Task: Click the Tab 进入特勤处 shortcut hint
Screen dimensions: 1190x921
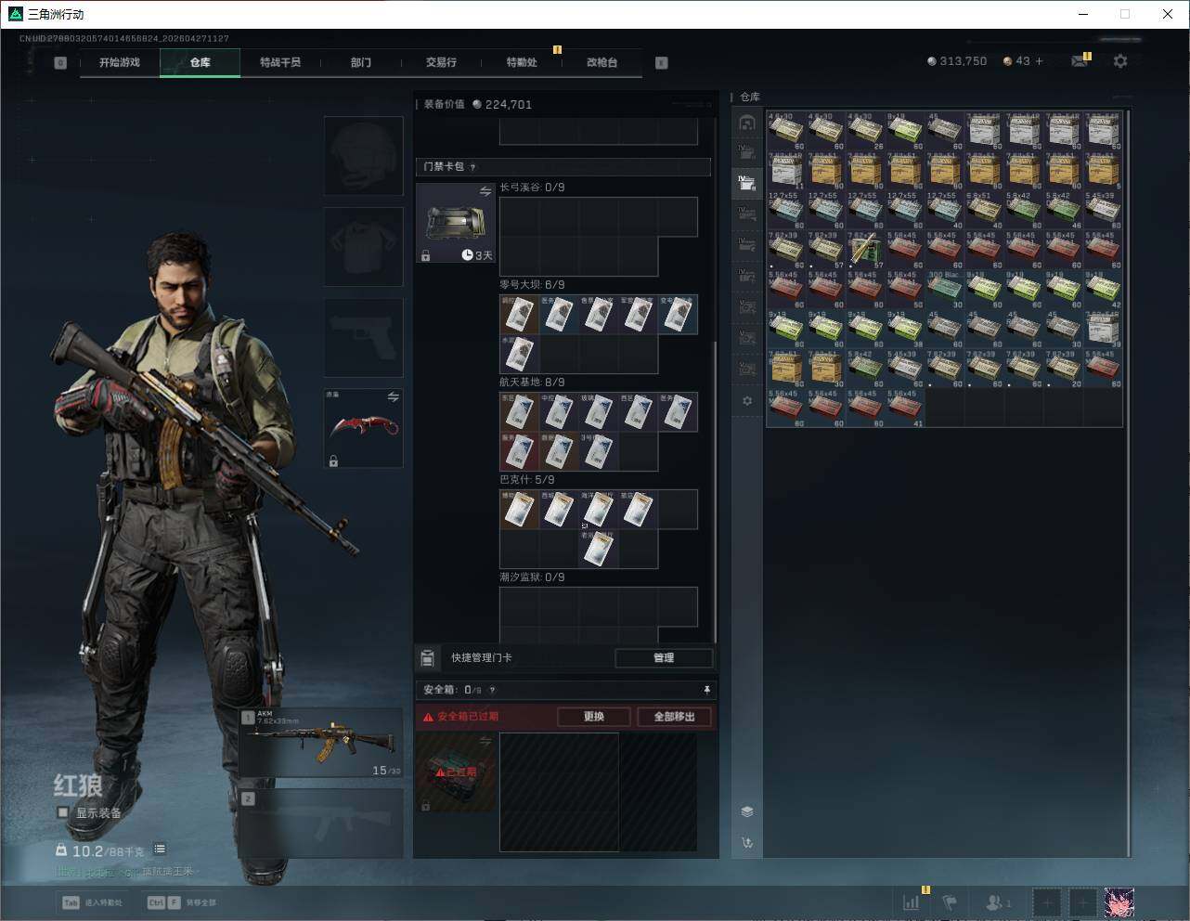Action: coord(92,902)
